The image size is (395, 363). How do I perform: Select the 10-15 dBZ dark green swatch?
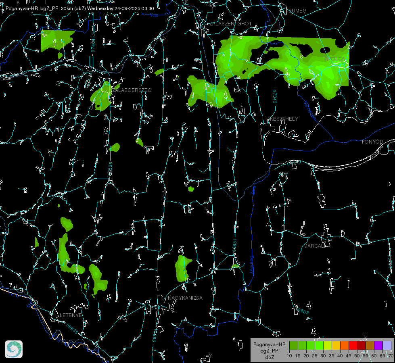click(294, 345)
